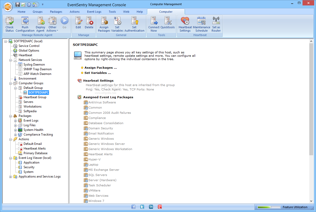Select Primary Database in the tree
This screenshot has height=212, width=316.
(x=36, y=153)
